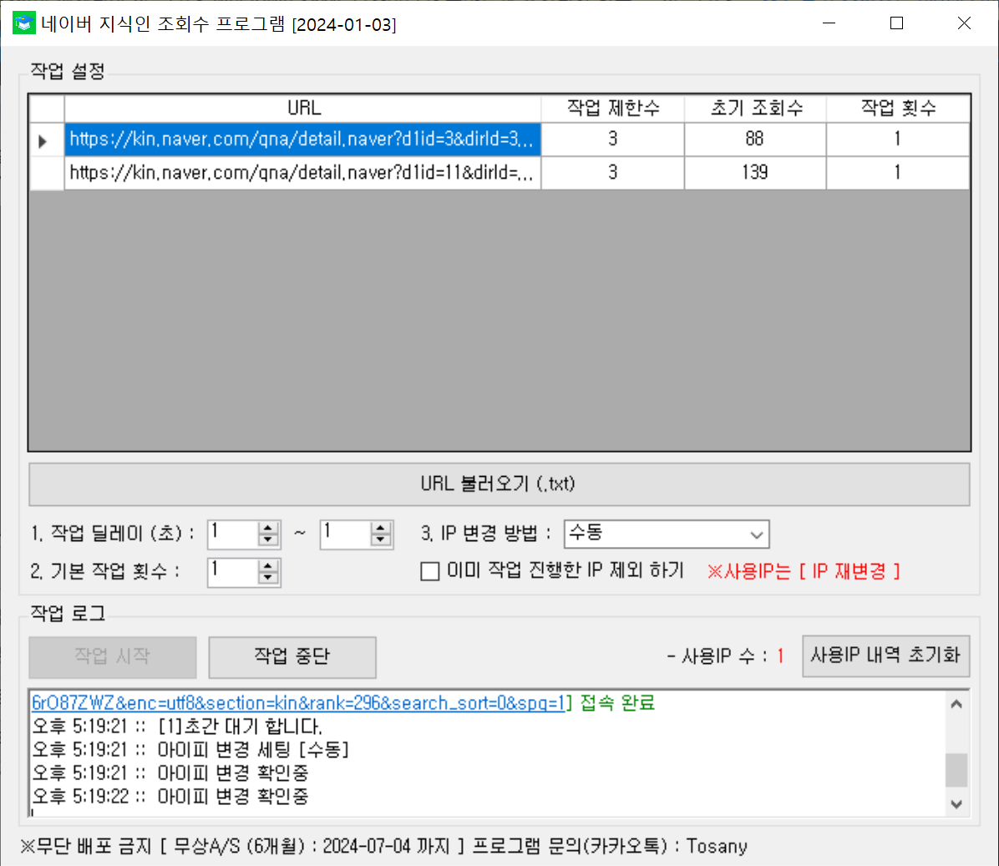Click the 작업 중단 button

292,657
